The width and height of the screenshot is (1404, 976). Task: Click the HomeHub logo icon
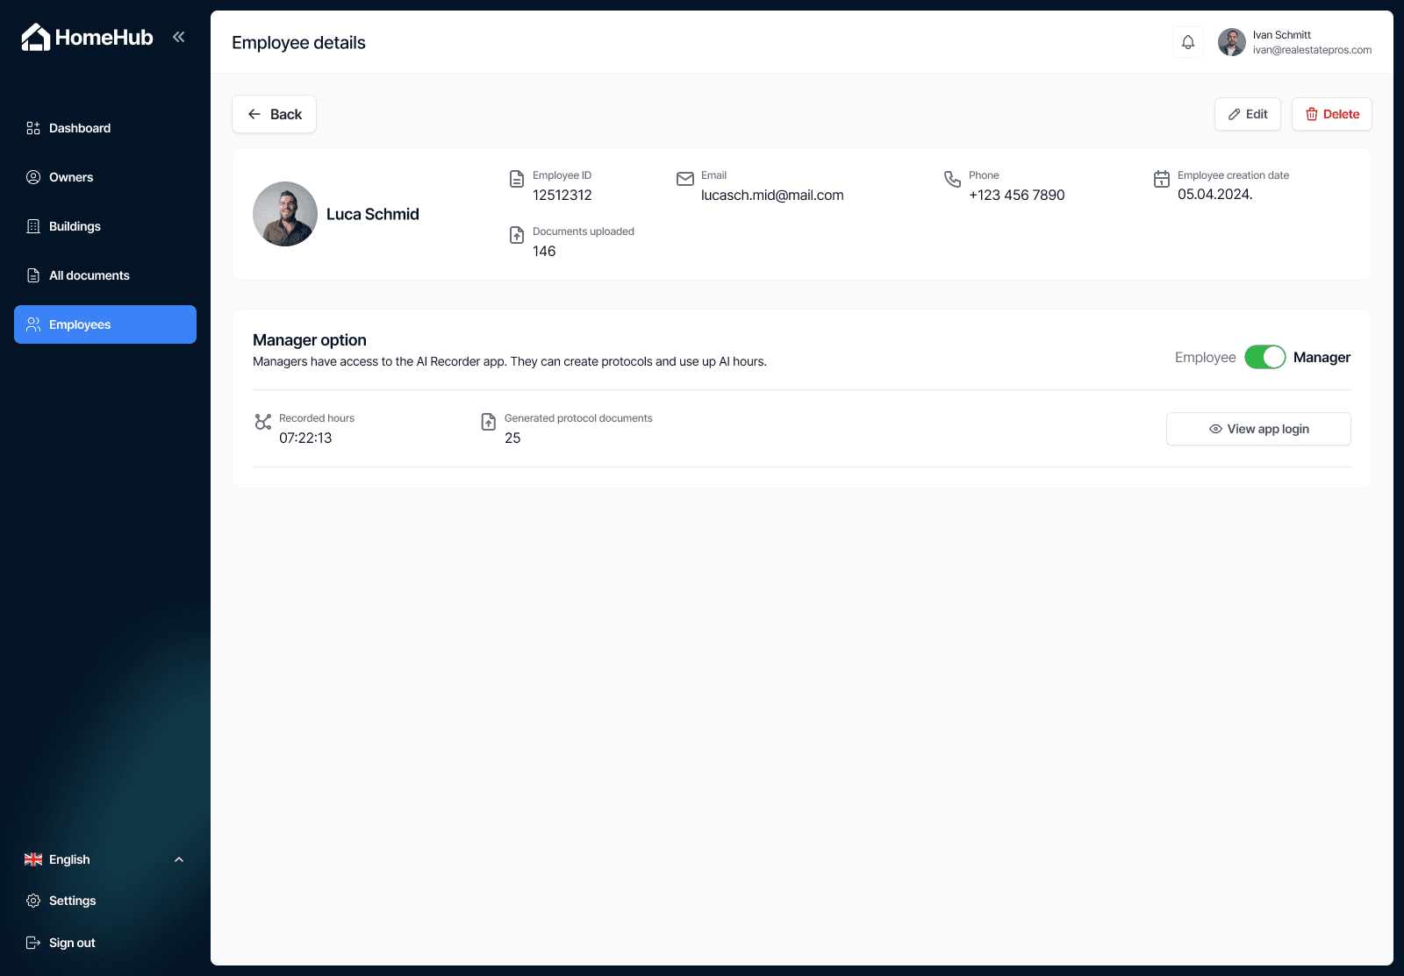(35, 37)
